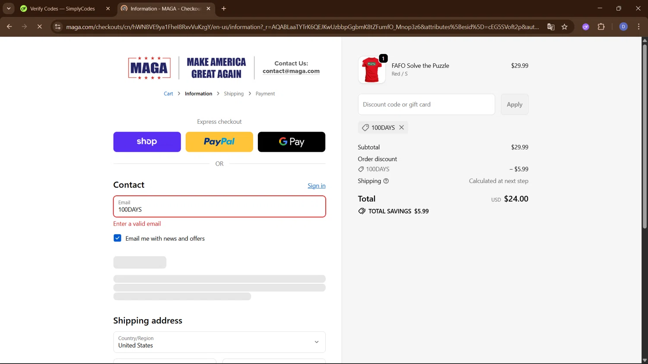Click the Express checkout heading
The width and height of the screenshot is (648, 364).
coord(219,122)
